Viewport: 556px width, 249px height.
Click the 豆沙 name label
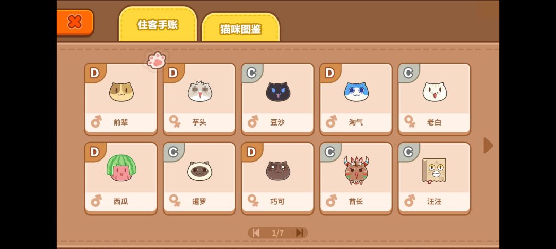click(277, 122)
